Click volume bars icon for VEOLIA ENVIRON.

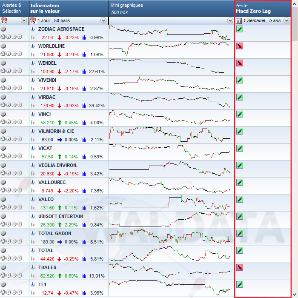tap(83, 174)
